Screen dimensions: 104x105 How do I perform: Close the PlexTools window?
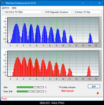99,3
